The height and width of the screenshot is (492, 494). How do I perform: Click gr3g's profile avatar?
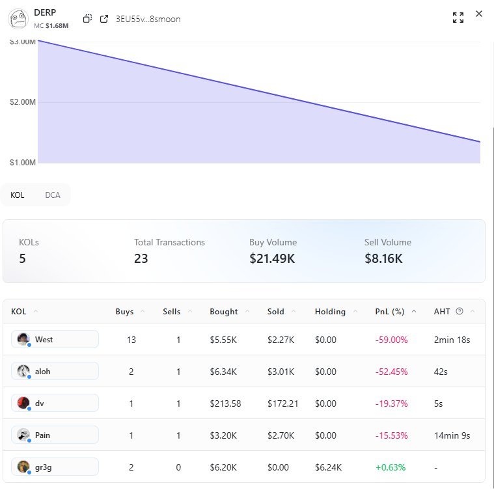pyautogui.click(x=23, y=467)
